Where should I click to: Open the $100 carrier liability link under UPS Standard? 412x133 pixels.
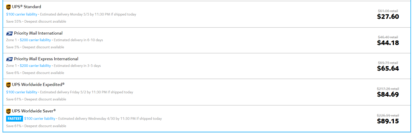22,14
